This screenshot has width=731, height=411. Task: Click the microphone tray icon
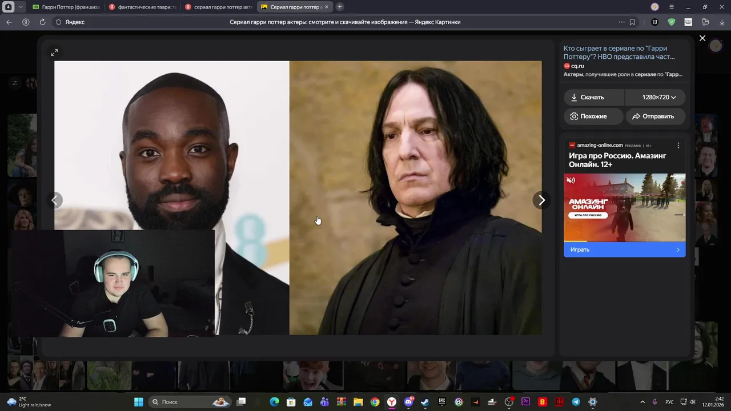click(x=655, y=402)
